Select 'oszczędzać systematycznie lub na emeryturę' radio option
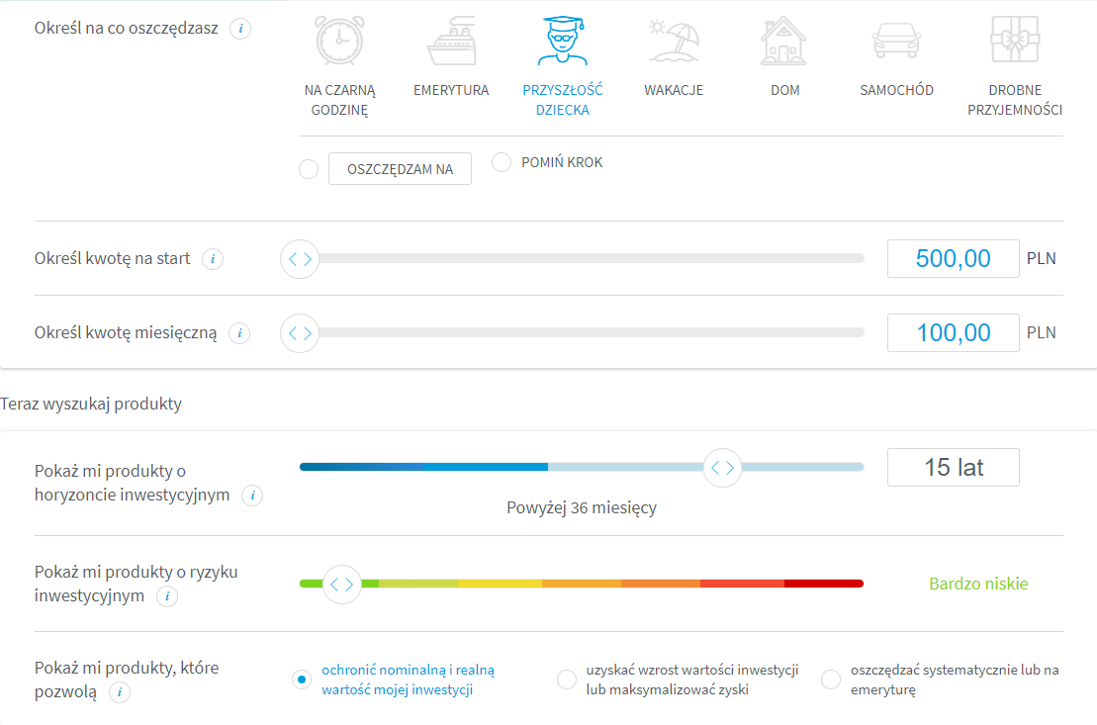 (x=831, y=680)
